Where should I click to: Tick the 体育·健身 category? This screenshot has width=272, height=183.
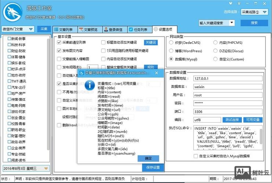pos(9,57)
